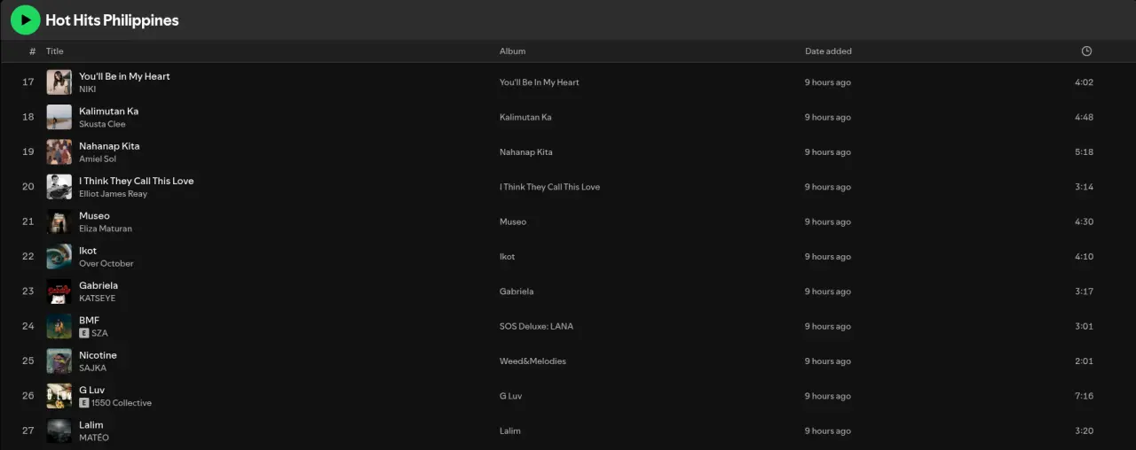Select track title Museo
The width and height of the screenshot is (1136, 450).
[94, 215]
